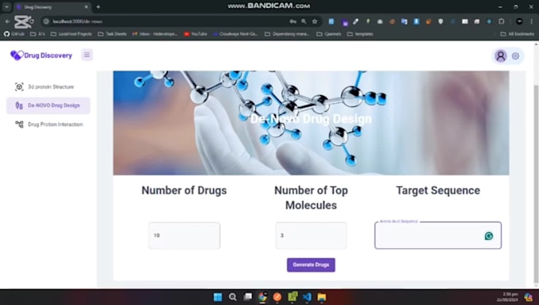Open the Cloudways Next-Ge bookmark
This screenshot has width=539, height=305.
pos(235,34)
